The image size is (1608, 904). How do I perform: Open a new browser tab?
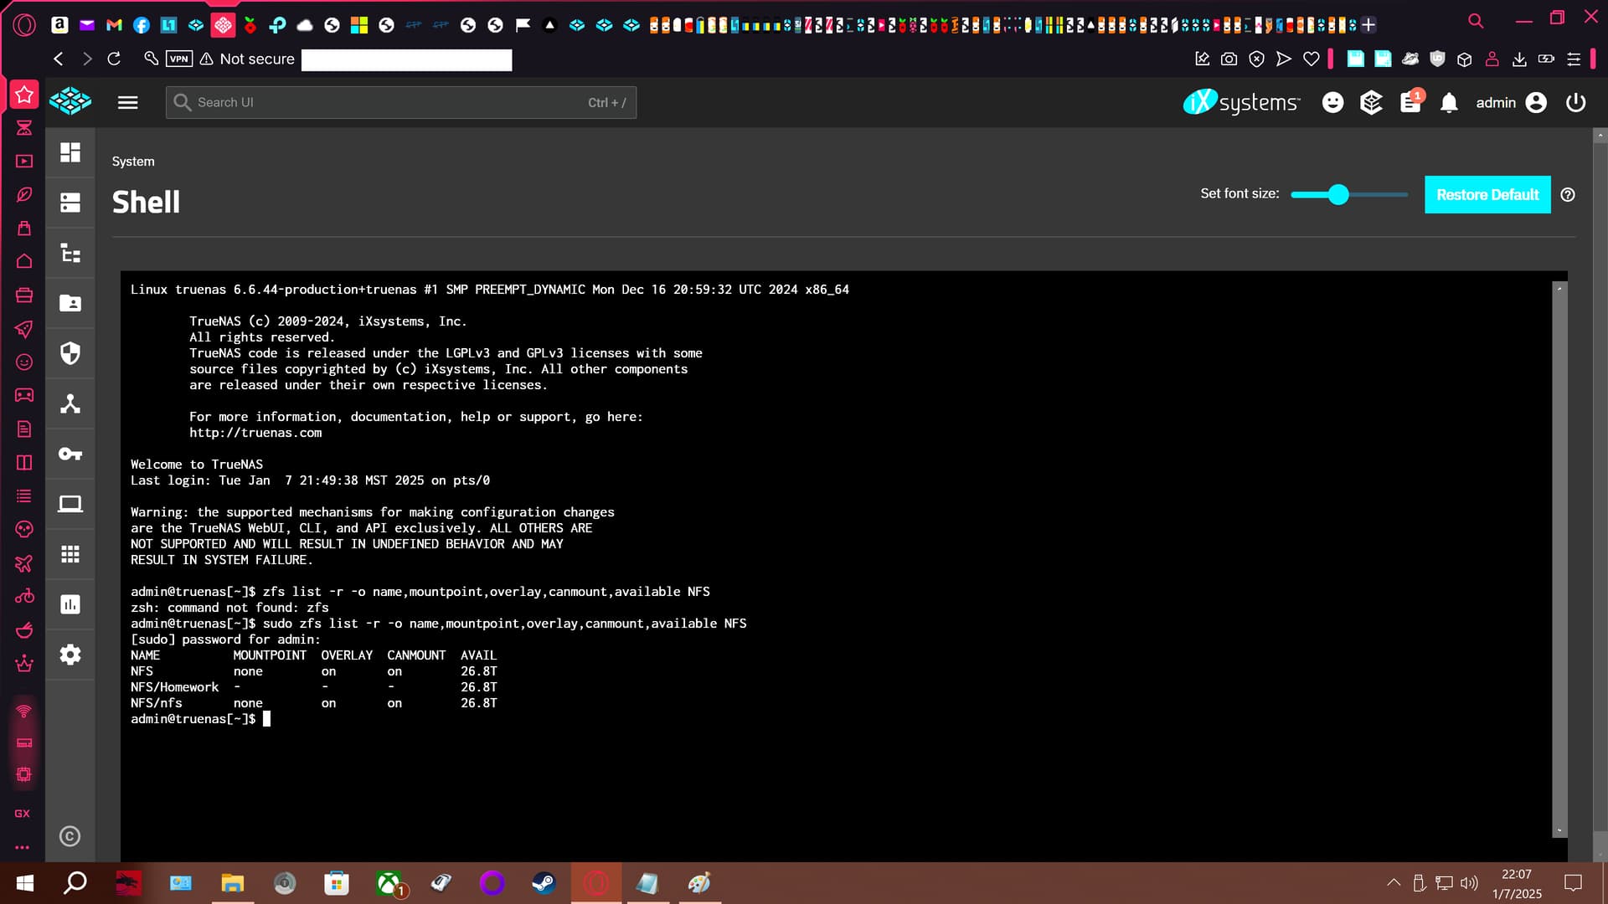click(1368, 25)
